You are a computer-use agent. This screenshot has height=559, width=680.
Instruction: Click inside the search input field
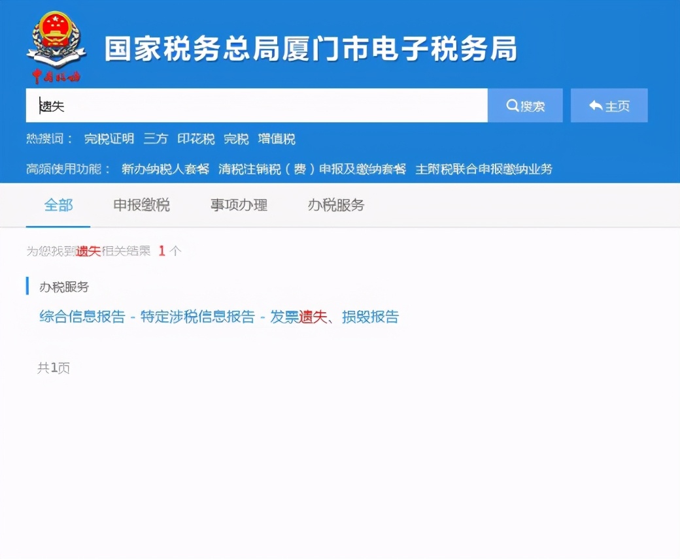coord(255,106)
